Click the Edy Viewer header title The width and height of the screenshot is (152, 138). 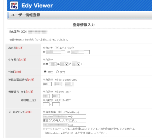(37, 5)
